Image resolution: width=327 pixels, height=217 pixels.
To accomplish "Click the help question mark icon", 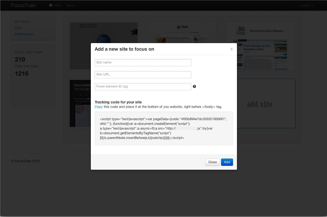I will (x=194, y=86).
